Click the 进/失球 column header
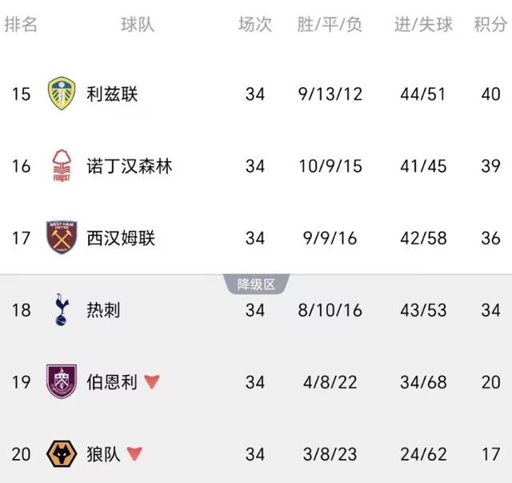512x483 pixels. [x=423, y=25]
